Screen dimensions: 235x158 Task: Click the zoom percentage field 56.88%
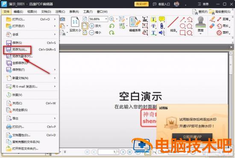tap(97, 19)
